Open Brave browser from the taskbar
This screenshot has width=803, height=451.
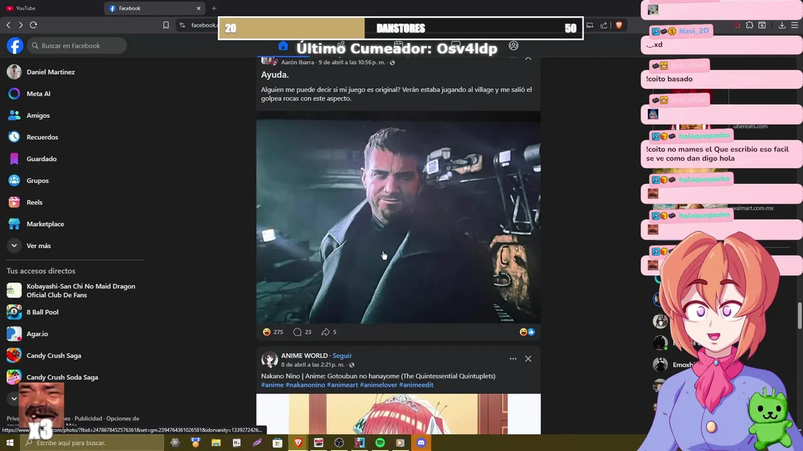(x=298, y=443)
